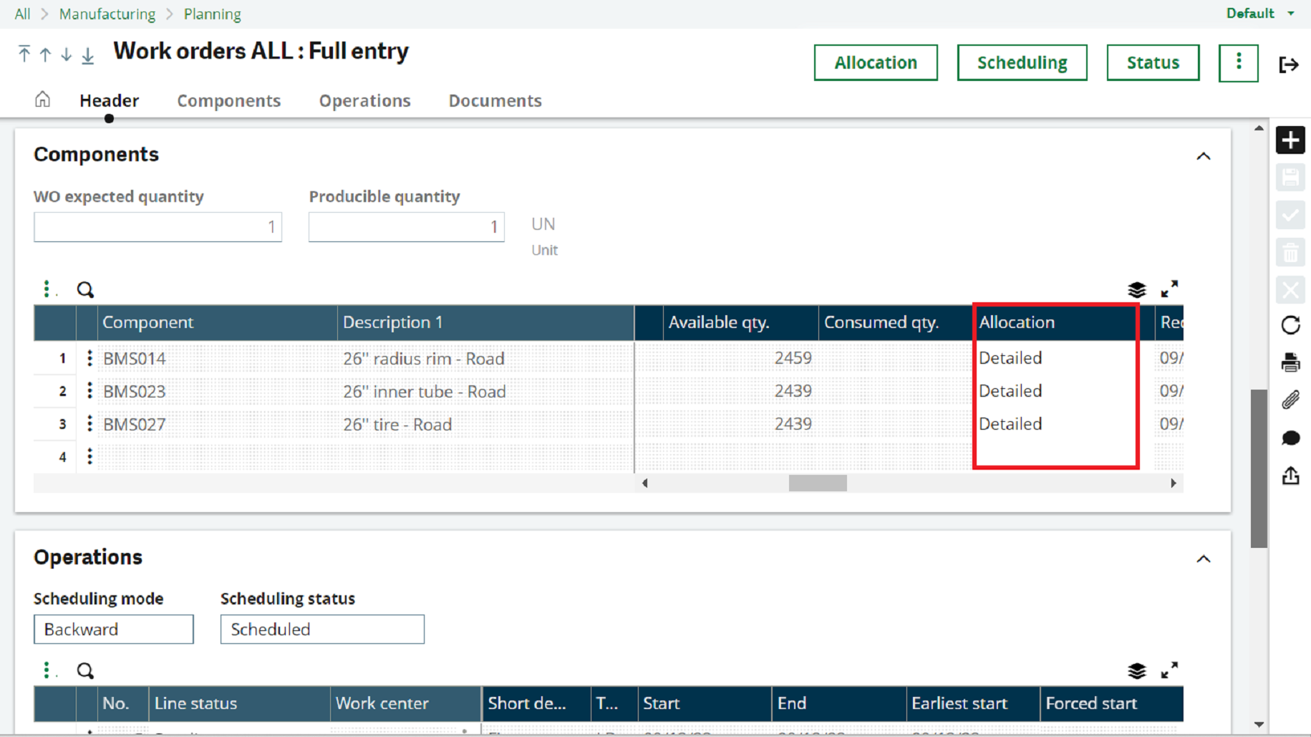Open the comments speech bubble
This screenshot has height=737, width=1311.
1291,438
